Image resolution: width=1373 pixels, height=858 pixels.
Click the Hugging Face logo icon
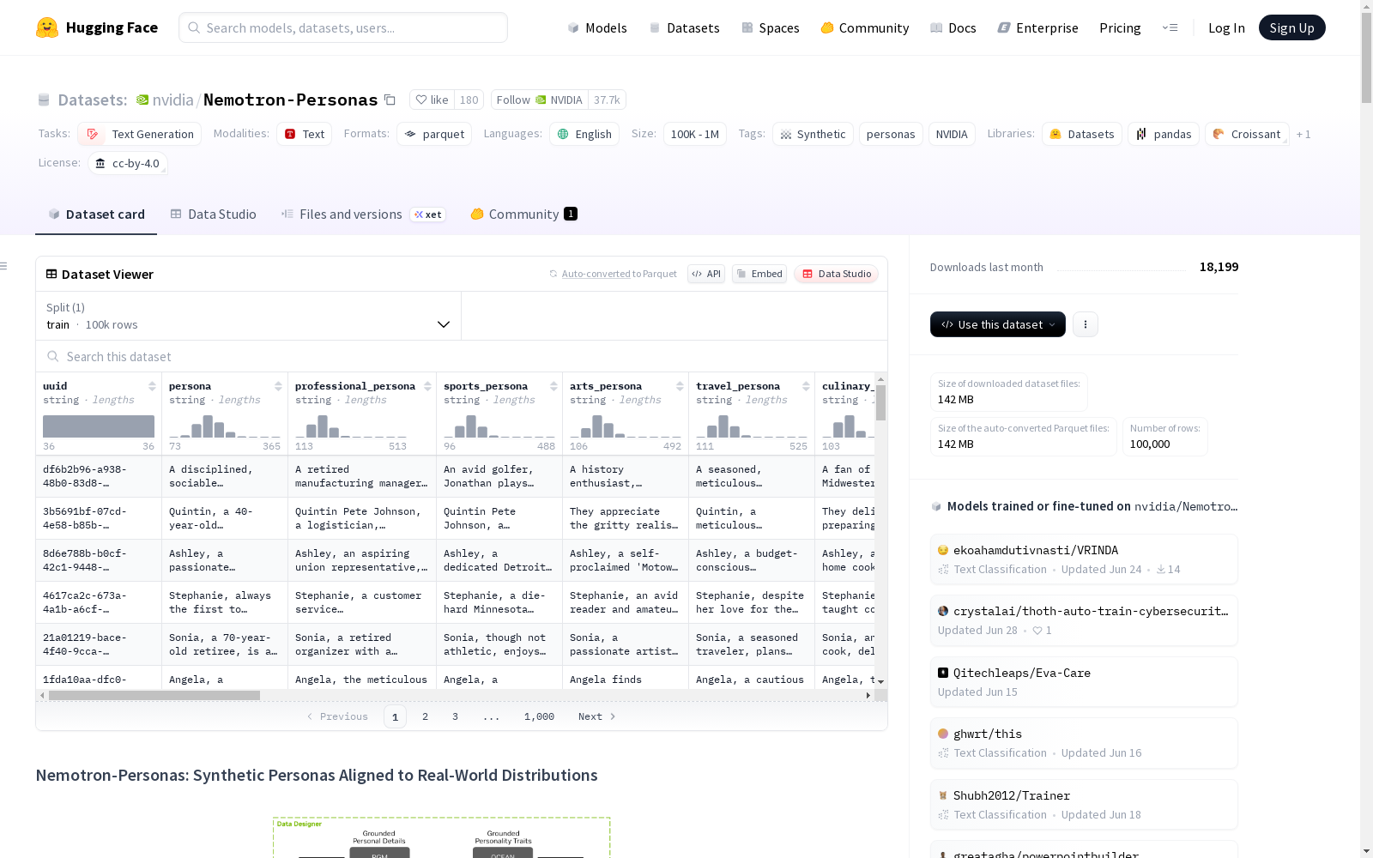pos(47,27)
